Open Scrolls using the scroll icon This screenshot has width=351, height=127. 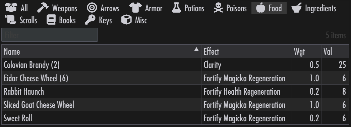tap(10, 20)
